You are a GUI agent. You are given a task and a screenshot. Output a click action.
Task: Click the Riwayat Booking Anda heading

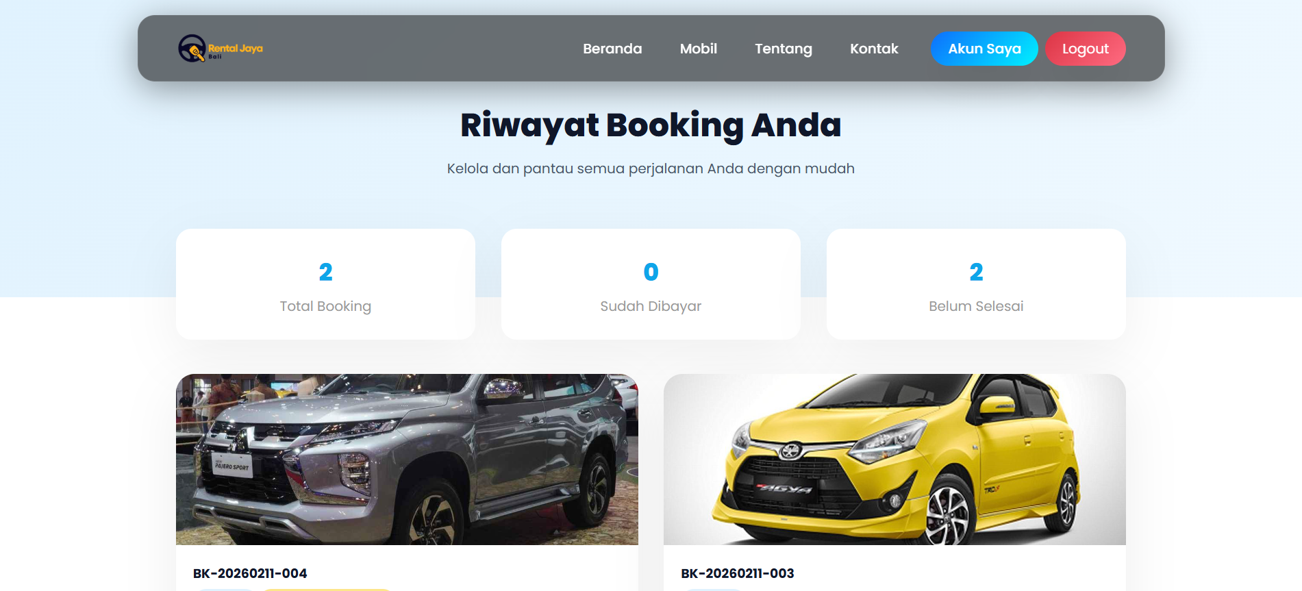pyautogui.click(x=651, y=125)
